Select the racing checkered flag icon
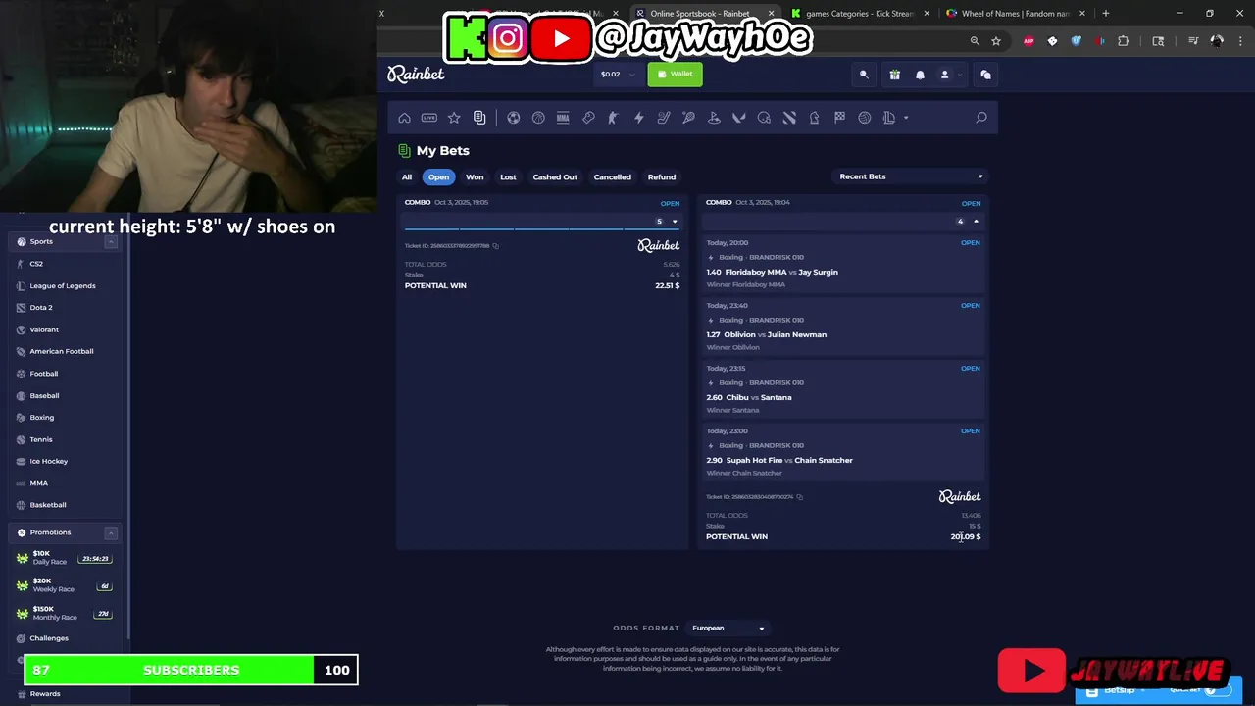The image size is (1255, 706). [839, 118]
